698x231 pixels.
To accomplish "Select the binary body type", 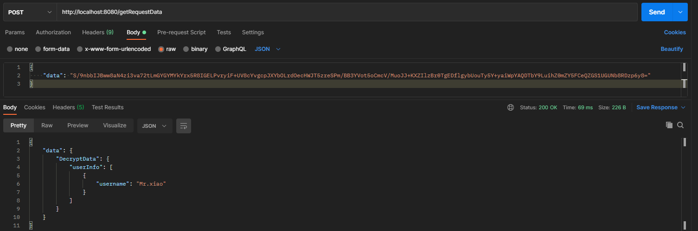I will (x=195, y=49).
